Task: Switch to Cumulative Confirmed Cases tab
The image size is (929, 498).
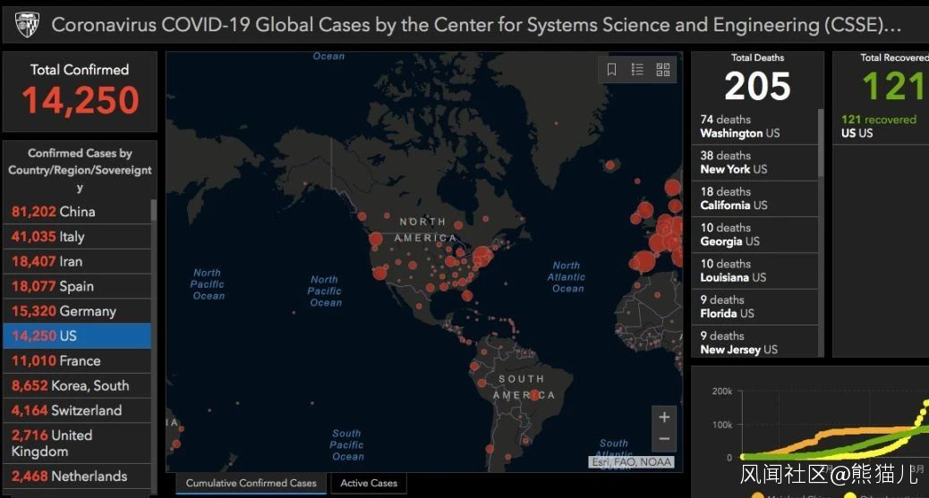Action: tap(251, 483)
